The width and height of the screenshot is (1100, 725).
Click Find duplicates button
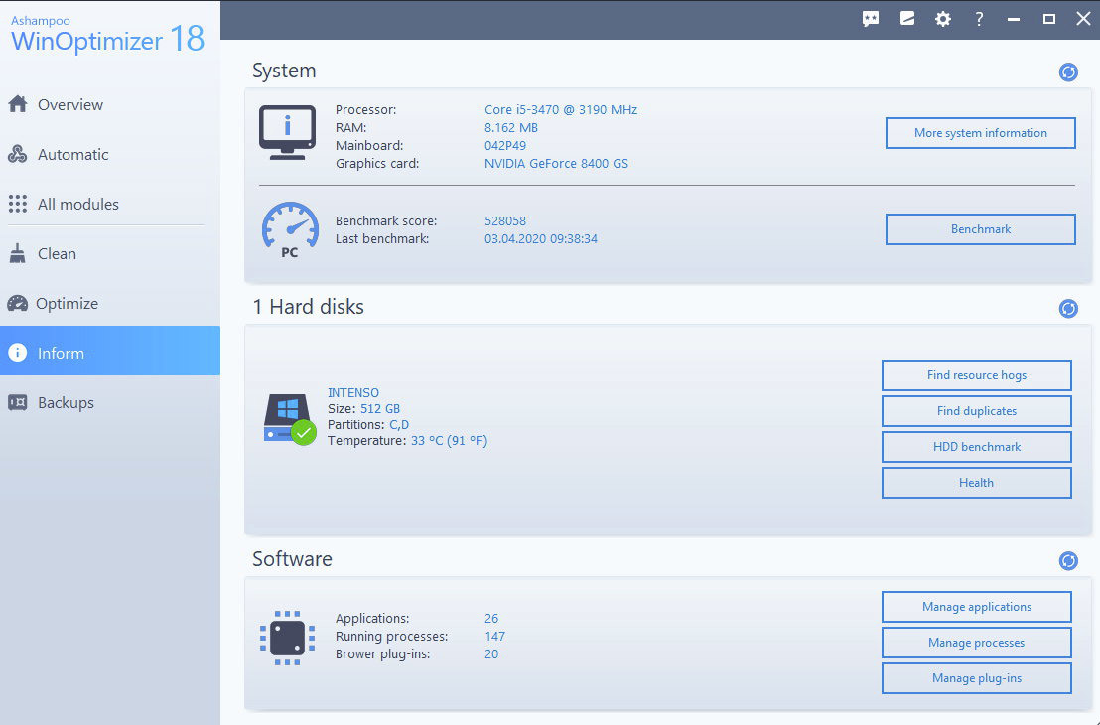(977, 411)
